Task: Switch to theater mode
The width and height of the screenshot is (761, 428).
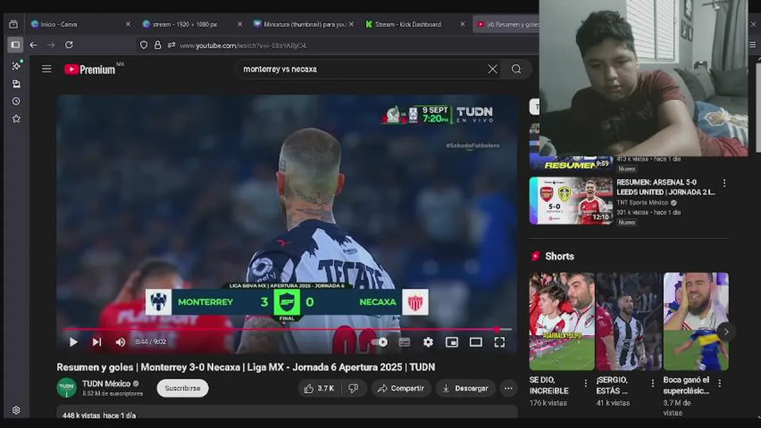Action: (x=476, y=342)
